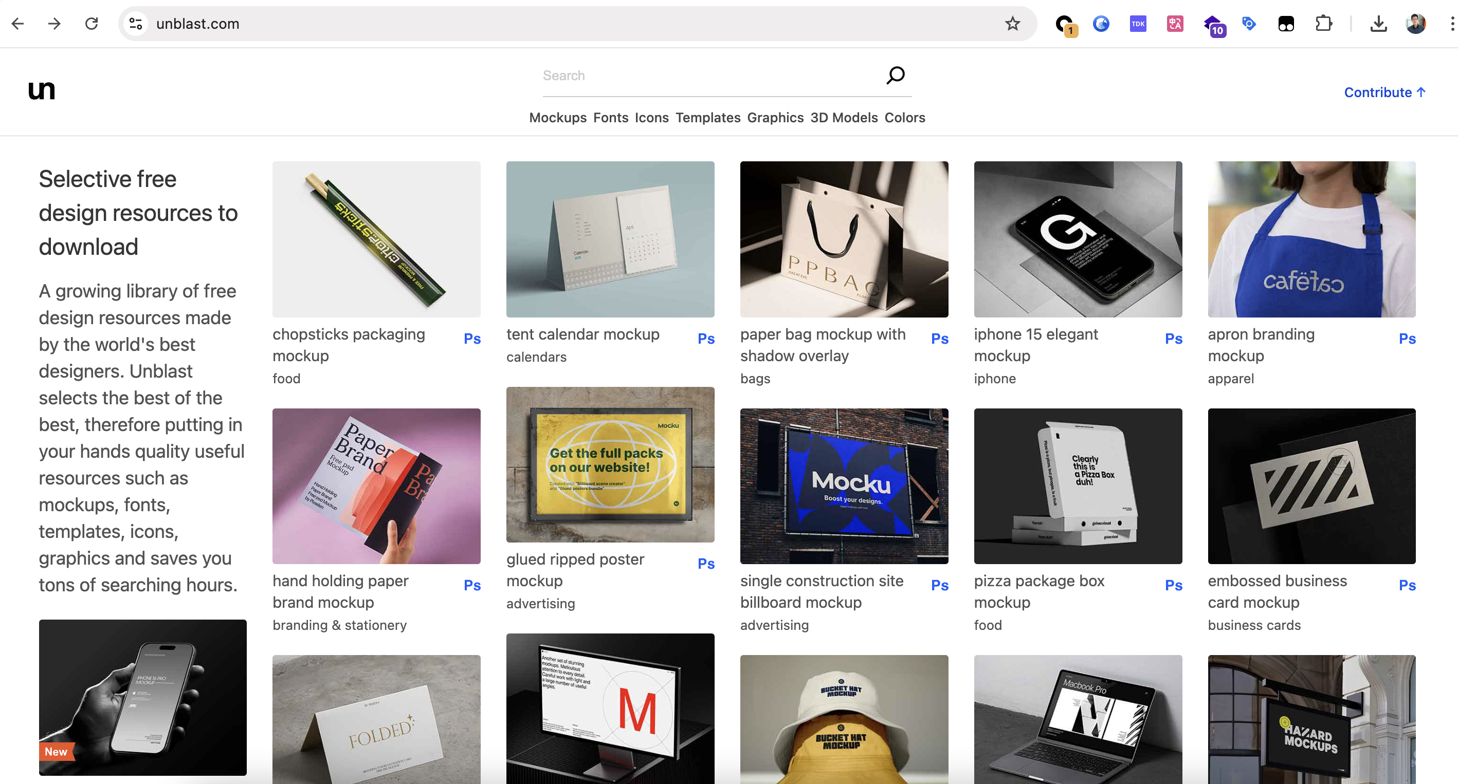The height and width of the screenshot is (784, 1458).
Task: Click Ps icon beside tent calendar mockup
Action: click(706, 338)
